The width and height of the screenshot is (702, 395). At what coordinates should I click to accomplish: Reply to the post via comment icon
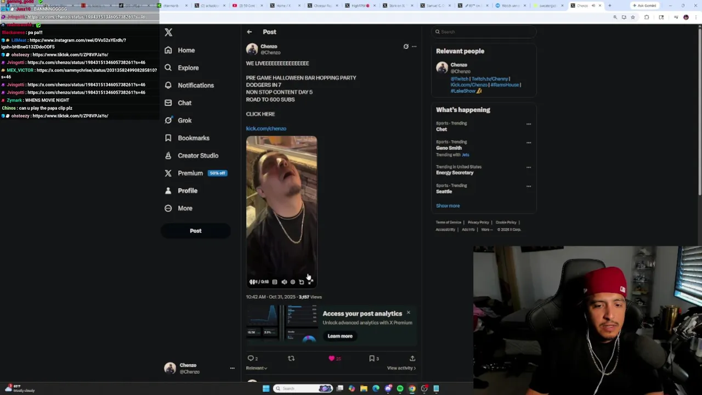(x=251, y=358)
